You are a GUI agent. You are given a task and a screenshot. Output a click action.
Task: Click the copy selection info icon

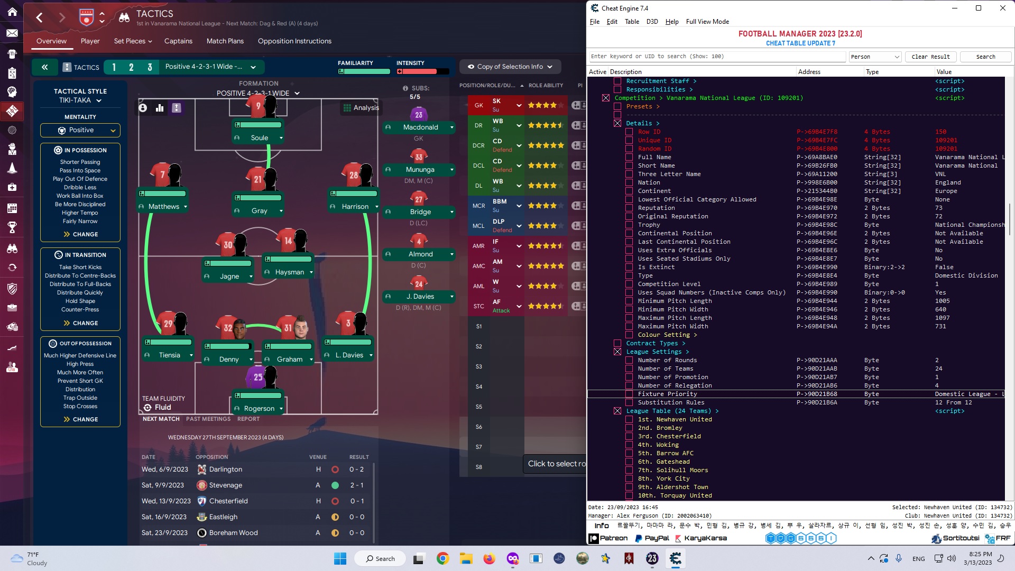pyautogui.click(x=471, y=66)
